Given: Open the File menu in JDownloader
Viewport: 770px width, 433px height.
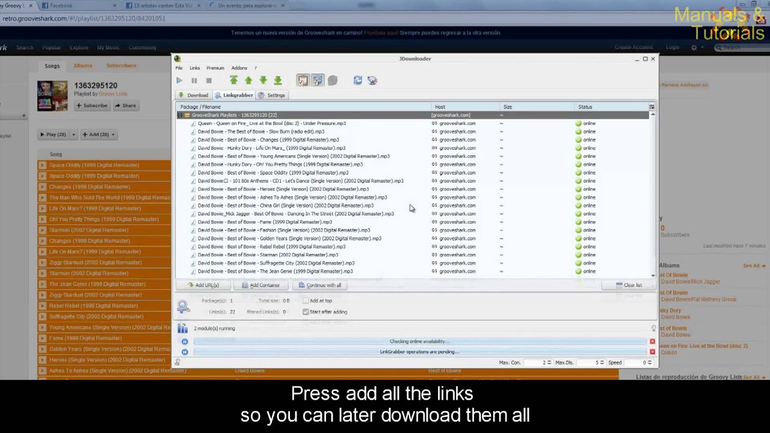Looking at the screenshot, I should tap(179, 68).
